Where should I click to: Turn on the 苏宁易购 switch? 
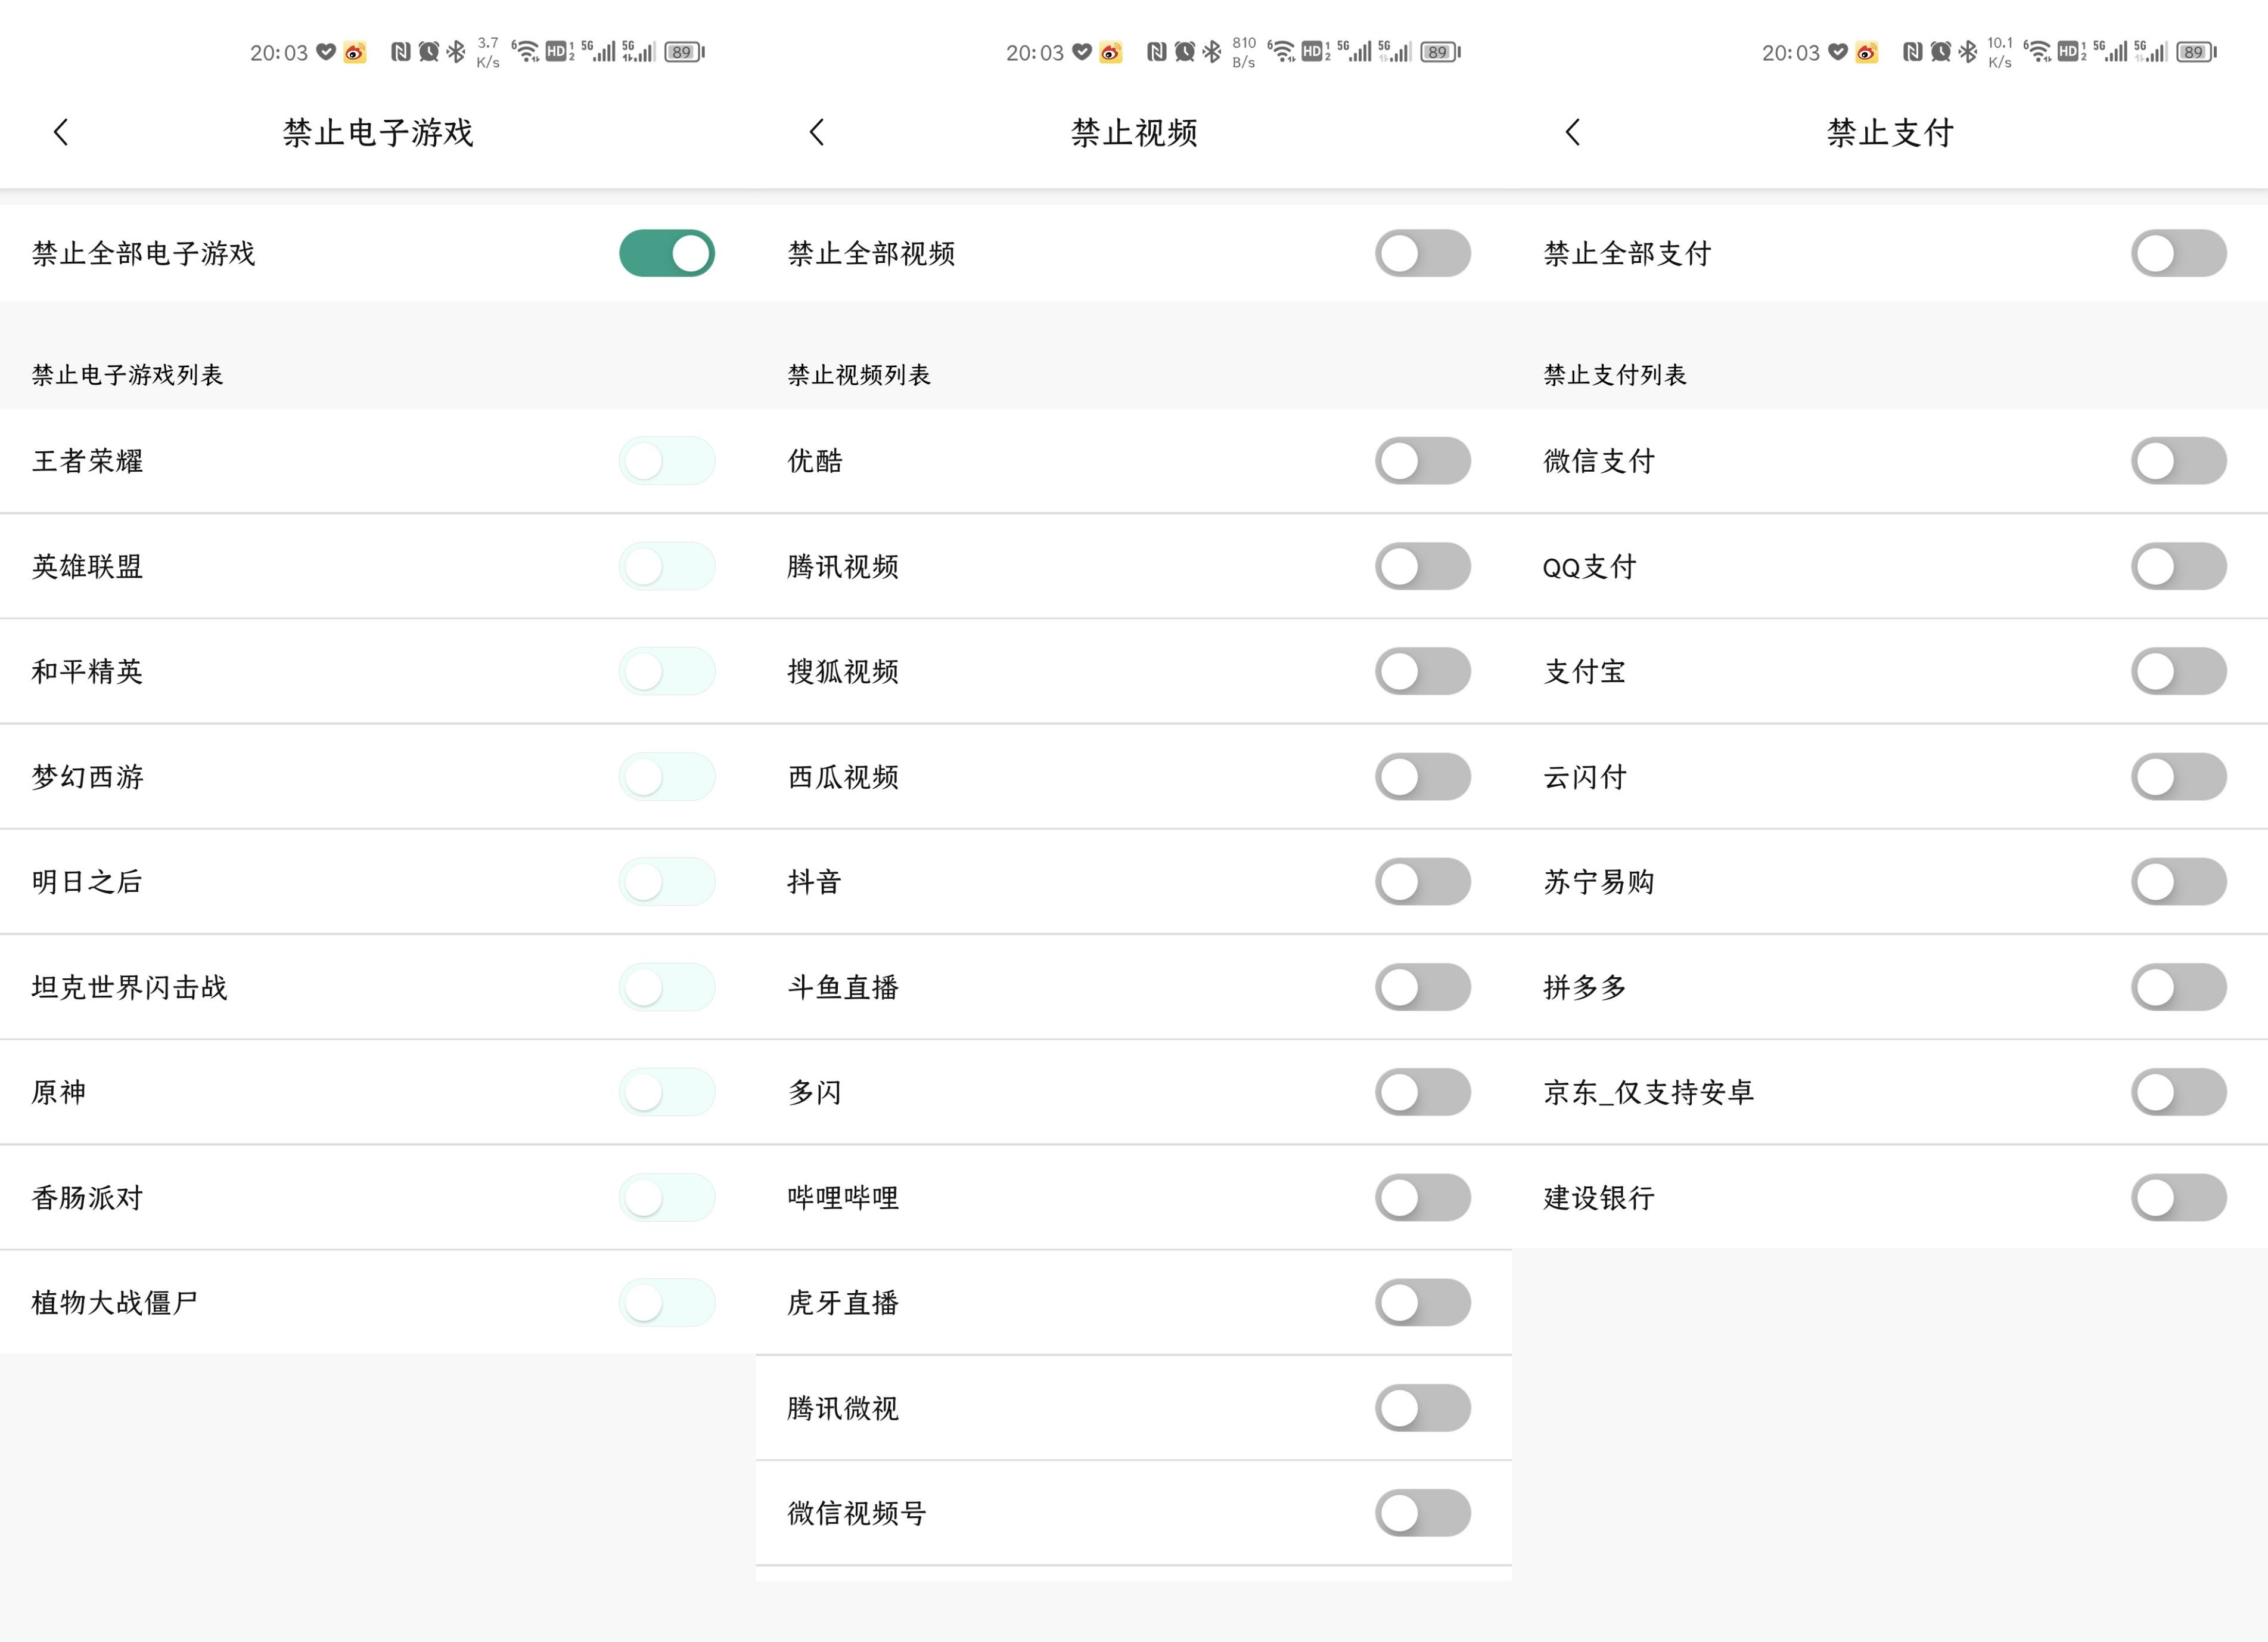point(2179,882)
